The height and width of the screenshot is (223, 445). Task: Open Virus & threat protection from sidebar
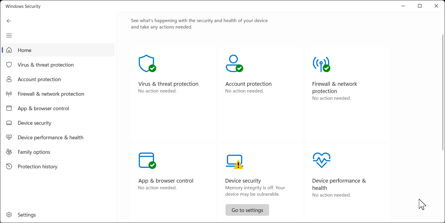pyautogui.click(x=46, y=65)
